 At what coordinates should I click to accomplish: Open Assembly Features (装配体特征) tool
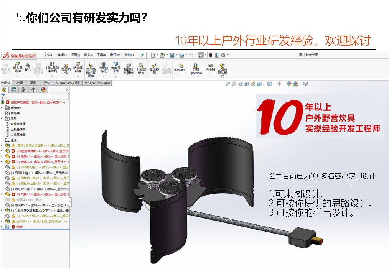tap(104, 67)
